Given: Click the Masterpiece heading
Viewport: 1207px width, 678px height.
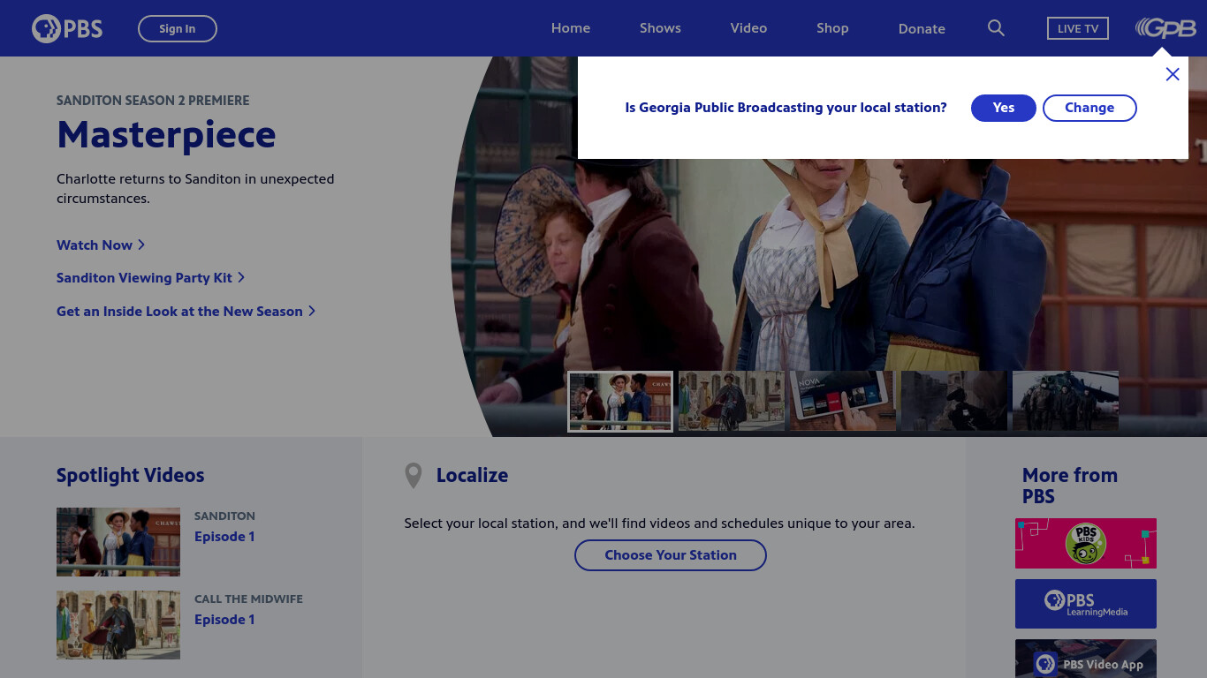Looking at the screenshot, I should (166, 134).
